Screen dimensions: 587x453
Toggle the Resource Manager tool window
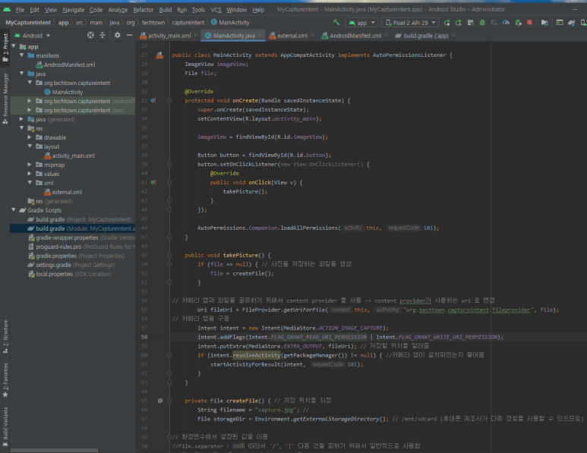5,99
